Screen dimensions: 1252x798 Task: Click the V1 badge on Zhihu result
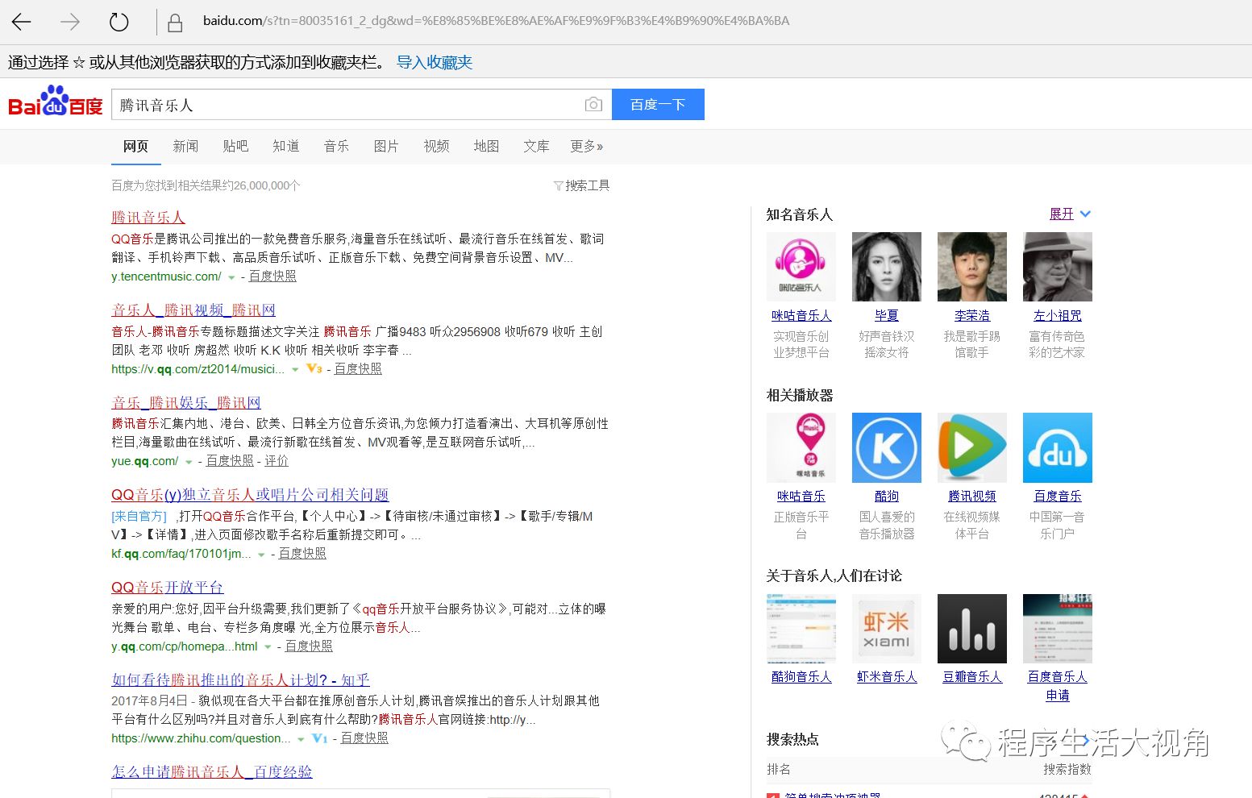(320, 738)
